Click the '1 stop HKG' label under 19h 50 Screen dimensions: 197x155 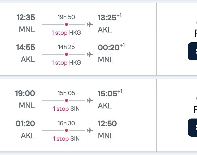pos(66,33)
